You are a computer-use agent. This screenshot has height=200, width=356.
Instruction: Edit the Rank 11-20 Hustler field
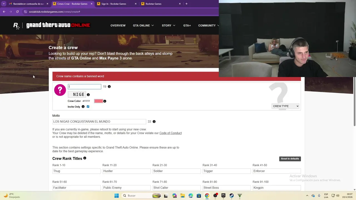127,171
